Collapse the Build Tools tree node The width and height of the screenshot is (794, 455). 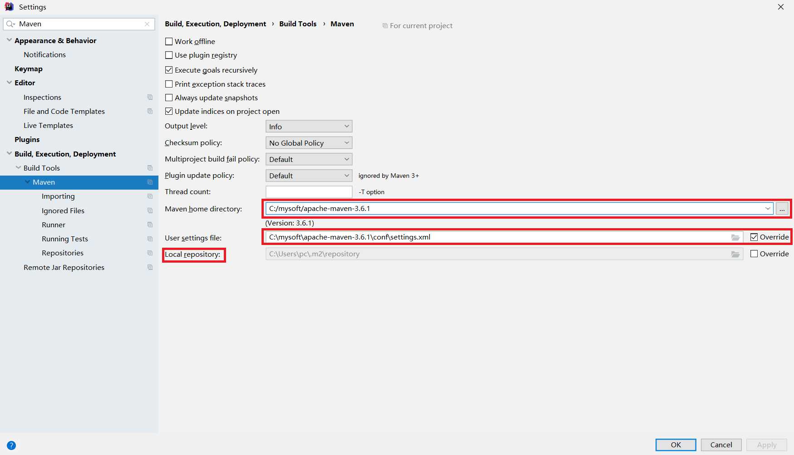tap(18, 167)
